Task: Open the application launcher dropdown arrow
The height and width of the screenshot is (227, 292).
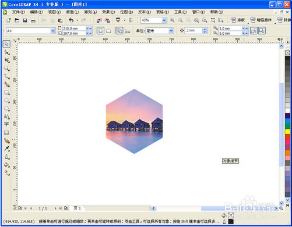Action: click(124, 20)
